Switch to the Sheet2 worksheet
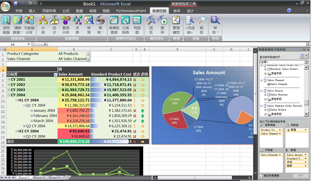This screenshot has width=311, height=181. (39, 178)
